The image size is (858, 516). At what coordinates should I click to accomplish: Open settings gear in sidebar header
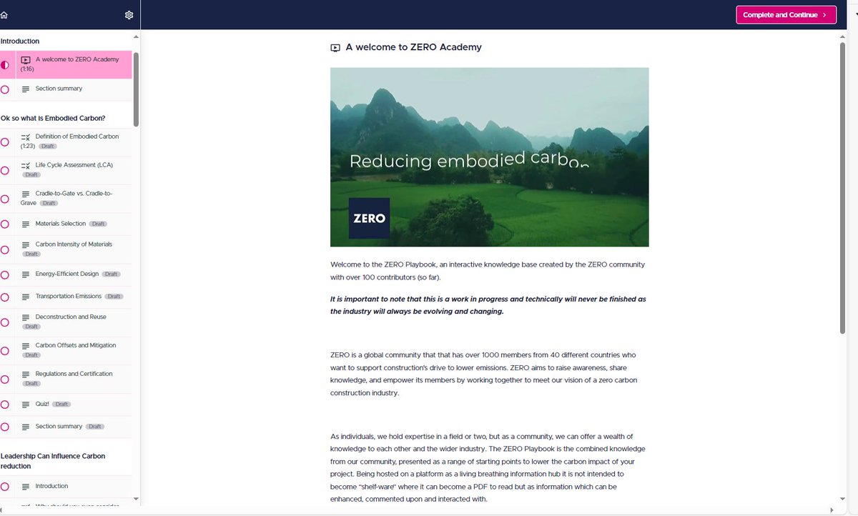(x=129, y=15)
